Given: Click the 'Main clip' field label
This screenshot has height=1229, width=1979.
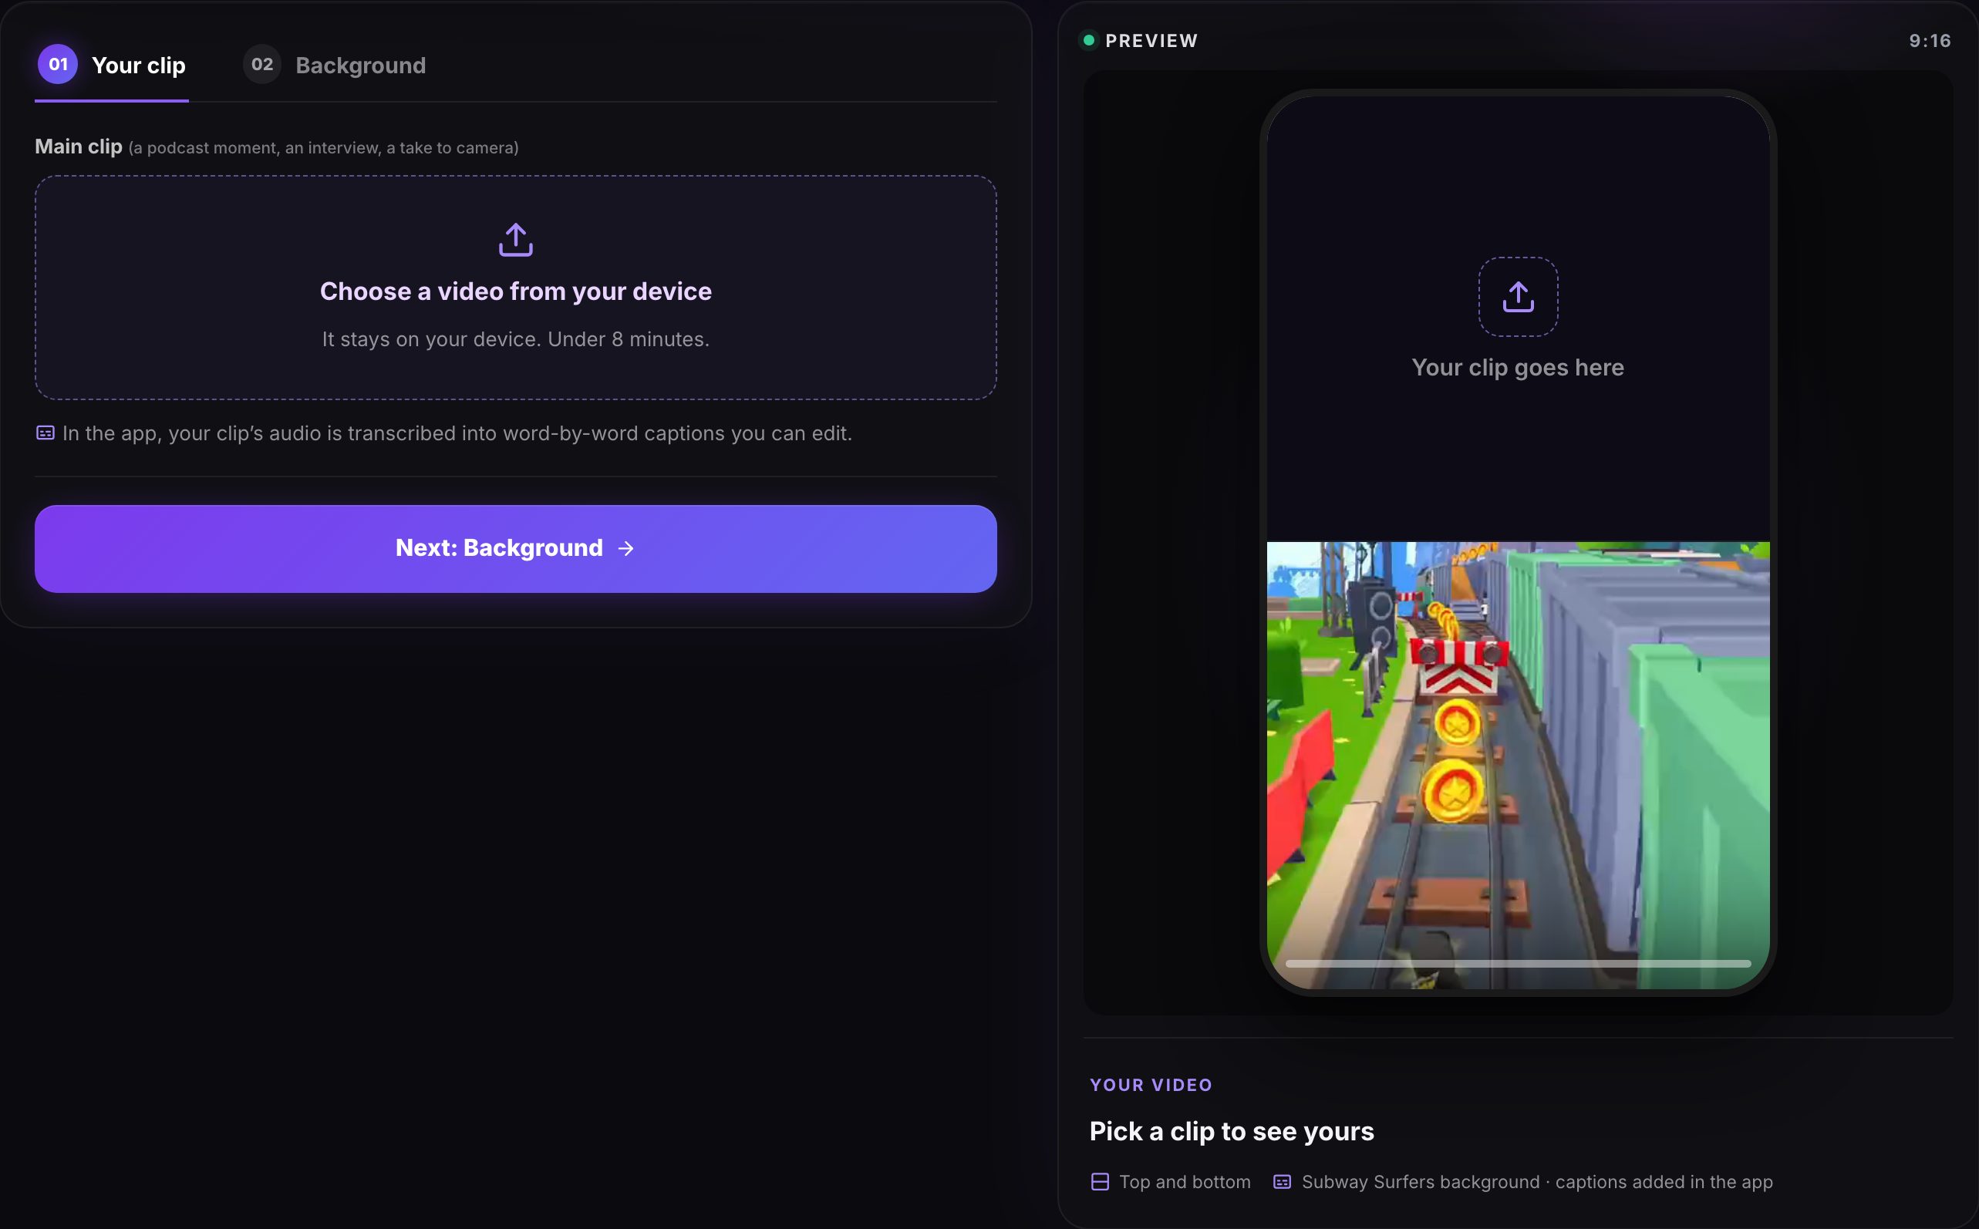Looking at the screenshot, I should click(x=78, y=146).
